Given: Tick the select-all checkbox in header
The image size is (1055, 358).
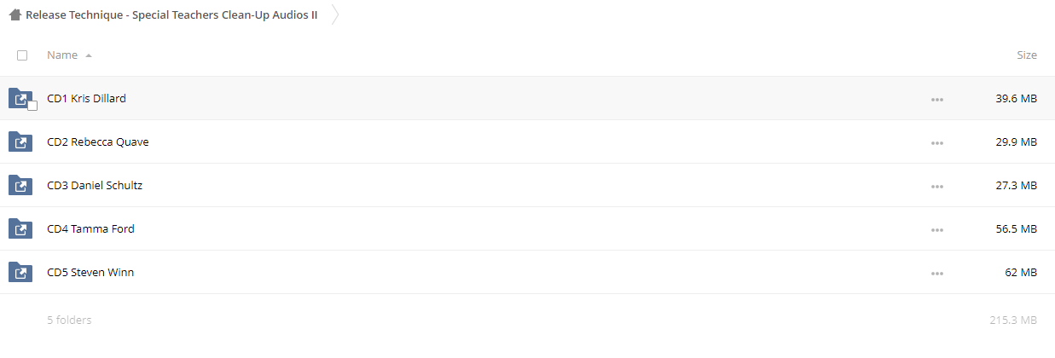Looking at the screenshot, I should pyautogui.click(x=22, y=55).
